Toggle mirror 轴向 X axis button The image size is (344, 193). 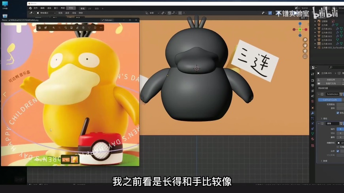pyautogui.click(x=340, y=129)
